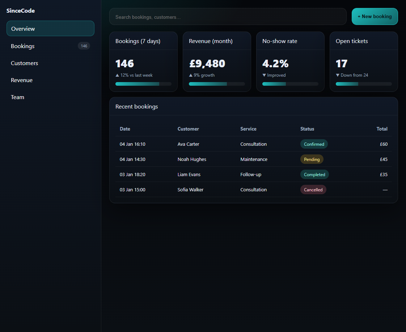The image size is (406, 332).
Task: Click the down triangle beside Down from 24
Action: (338, 75)
